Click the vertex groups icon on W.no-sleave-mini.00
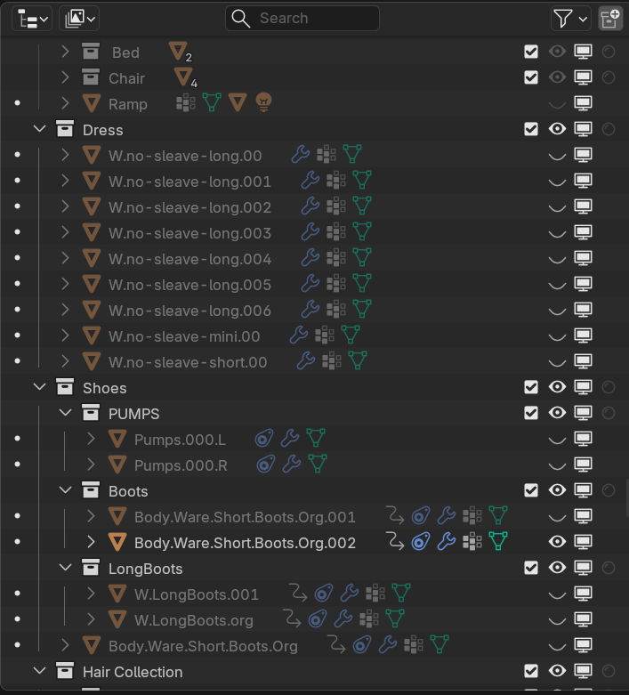 326,336
